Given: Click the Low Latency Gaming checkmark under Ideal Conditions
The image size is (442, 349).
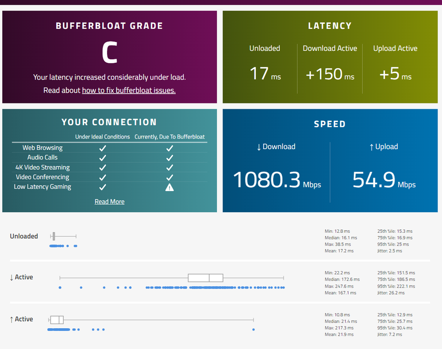Looking at the screenshot, I should (103, 187).
